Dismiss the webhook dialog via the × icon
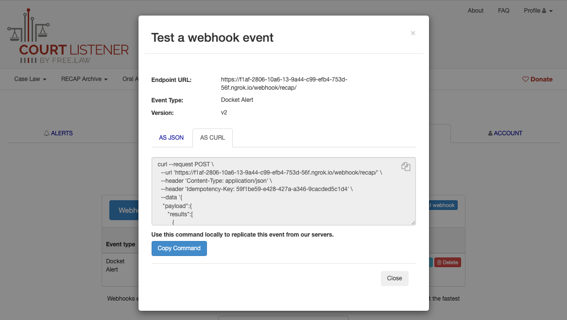 pos(412,33)
